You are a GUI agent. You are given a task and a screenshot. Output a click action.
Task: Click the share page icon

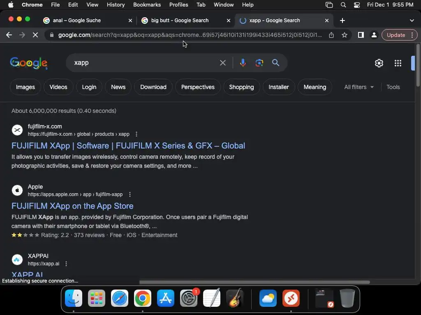pos(331,35)
